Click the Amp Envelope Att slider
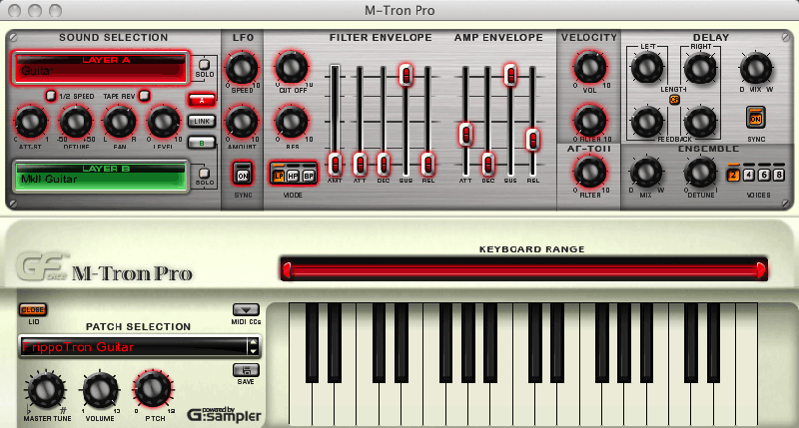 pyautogui.click(x=465, y=135)
